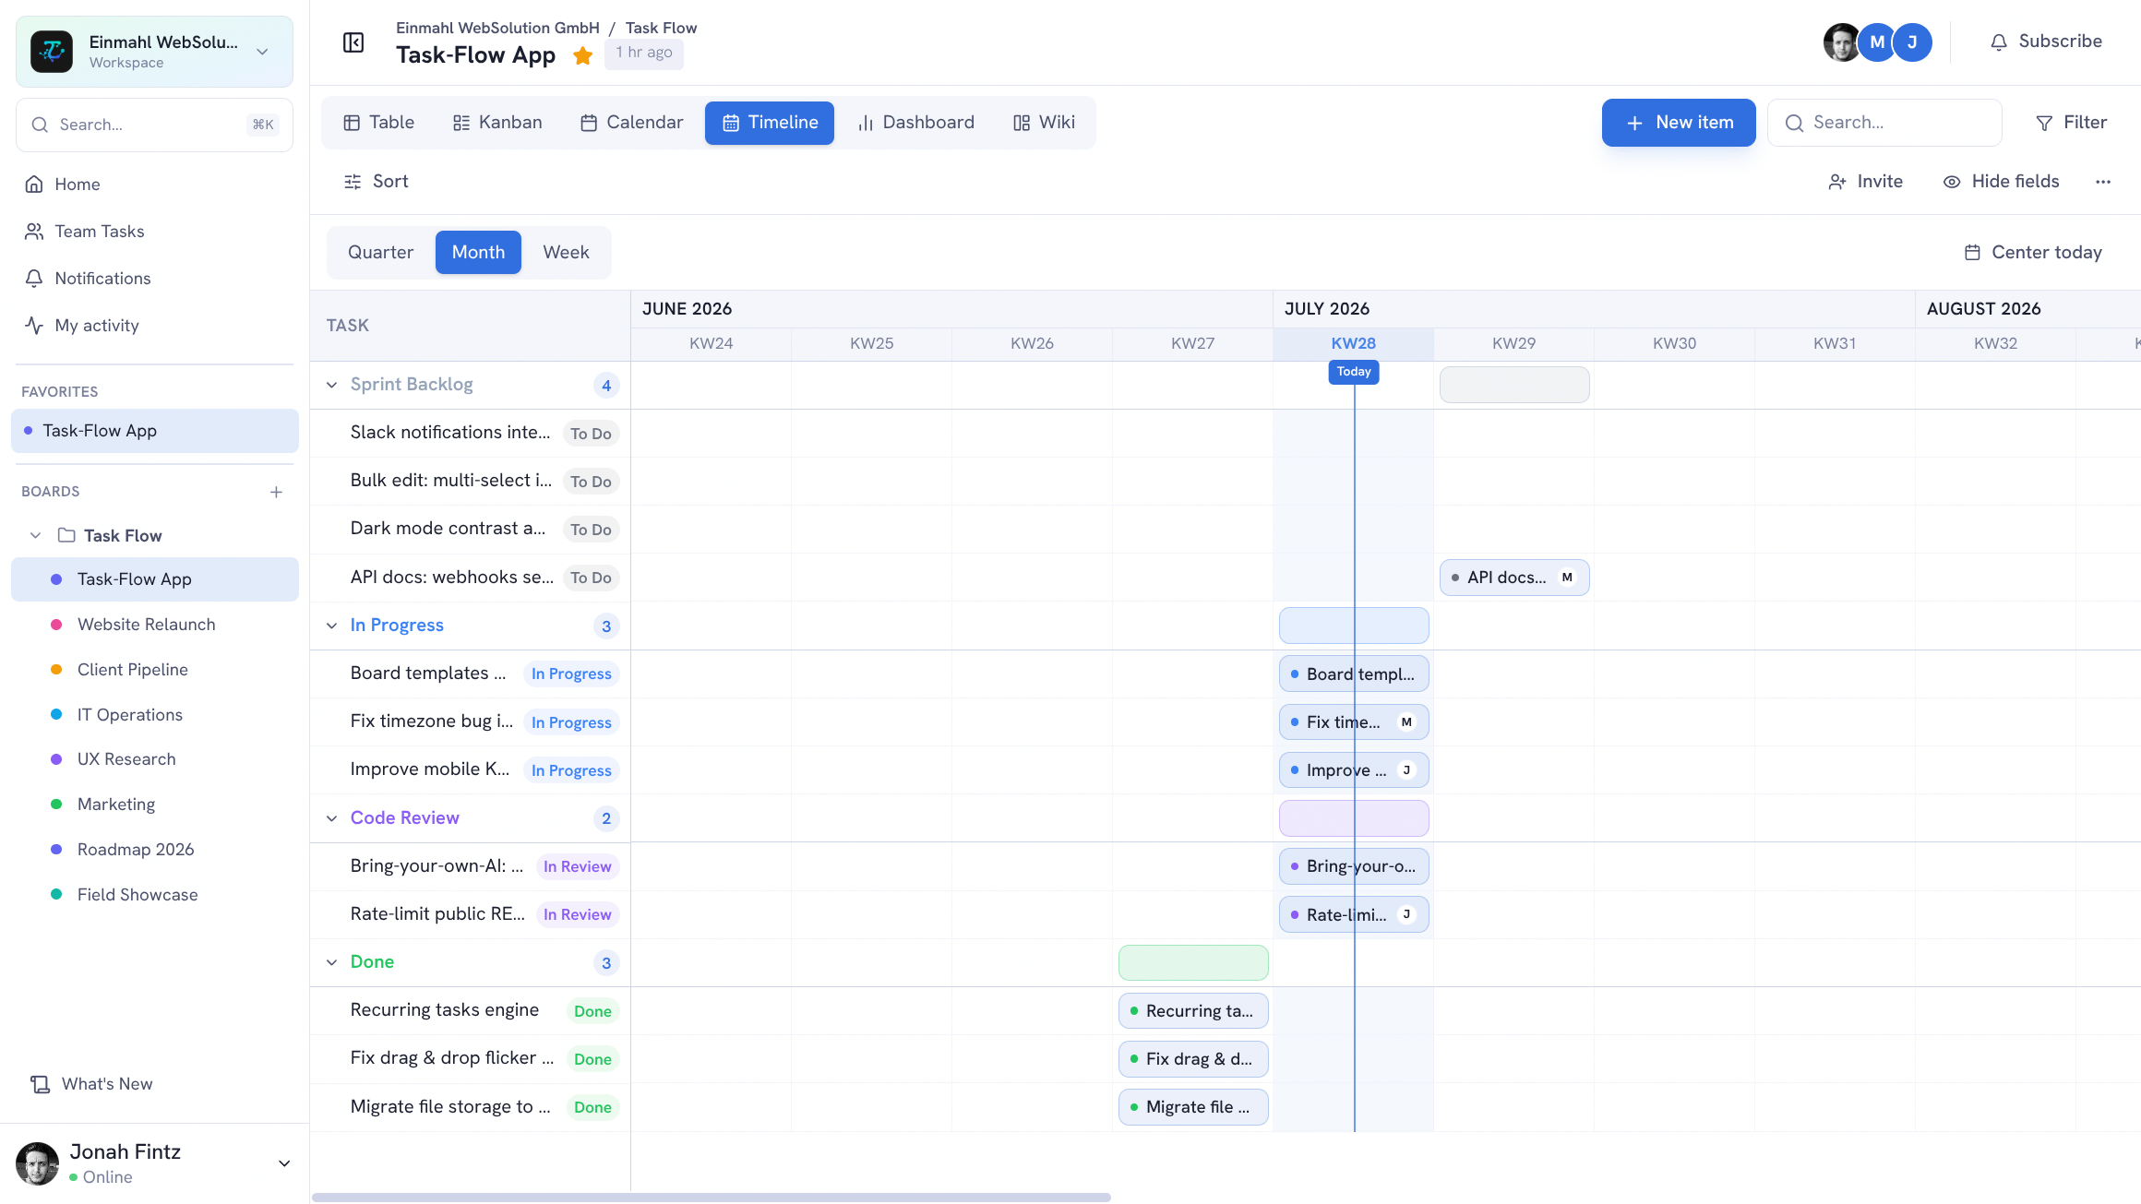Open the more options ellipsis menu

click(2103, 182)
